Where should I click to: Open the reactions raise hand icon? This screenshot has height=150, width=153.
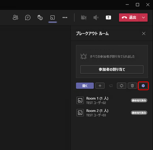click(40, 17)
